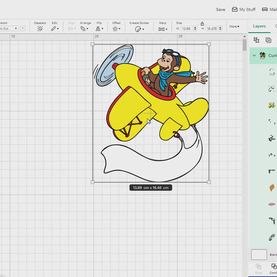This screenshot has height=277, width=277.
Task: Switch to the Layers tab
Action: pyautogui.click(x=259, y=26)
